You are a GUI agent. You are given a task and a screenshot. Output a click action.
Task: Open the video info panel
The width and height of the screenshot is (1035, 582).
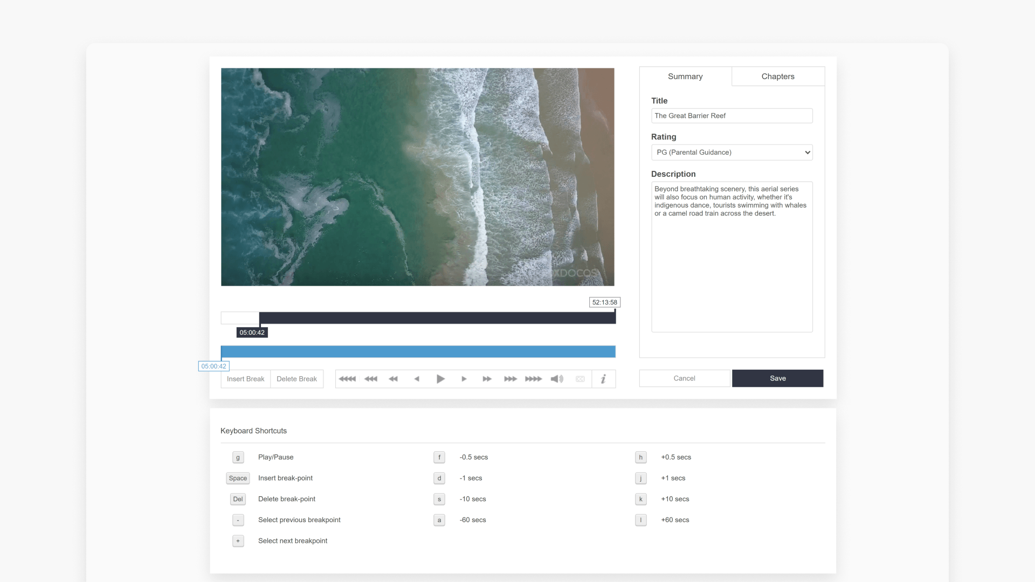tap(604, 379)
